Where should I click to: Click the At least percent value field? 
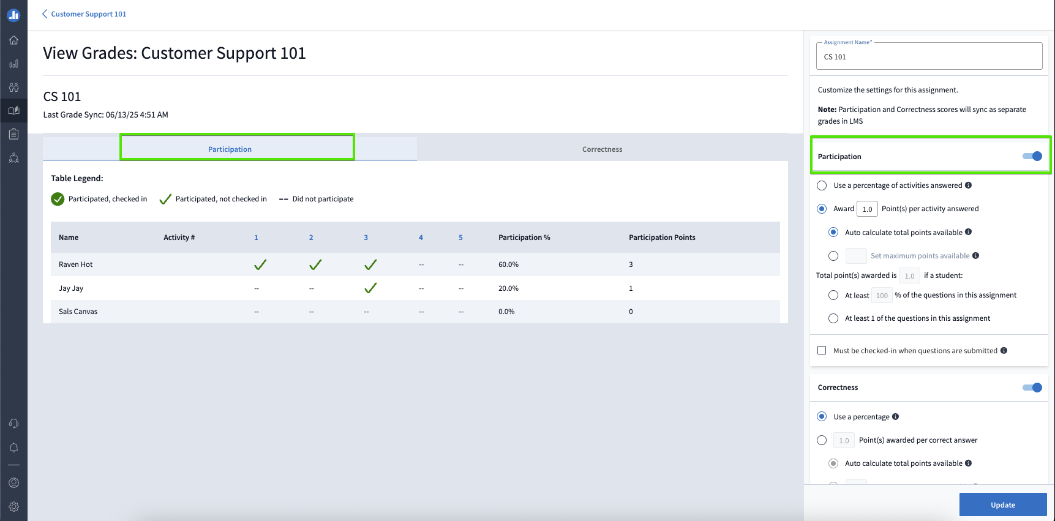[x=881, y=295]
